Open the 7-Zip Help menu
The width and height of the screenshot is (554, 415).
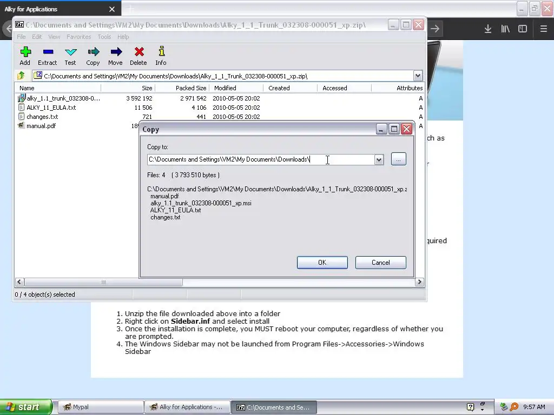[x=123, y=37]
